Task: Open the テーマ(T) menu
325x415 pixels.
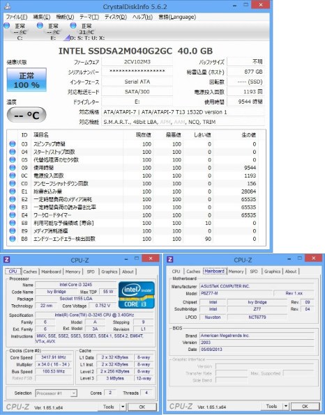Action: 89,17
